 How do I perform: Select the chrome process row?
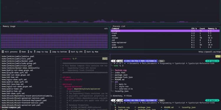pos(165,38)
